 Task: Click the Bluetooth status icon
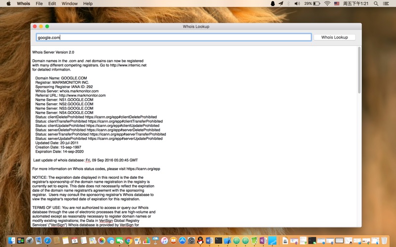[x=289, y=3]
